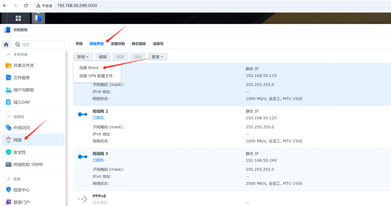Click the 搜索 input field
391x206 pixels.
click(40, 45)
